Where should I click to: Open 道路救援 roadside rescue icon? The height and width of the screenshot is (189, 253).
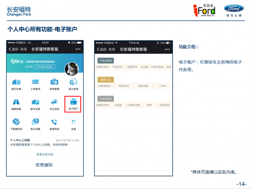16,102
